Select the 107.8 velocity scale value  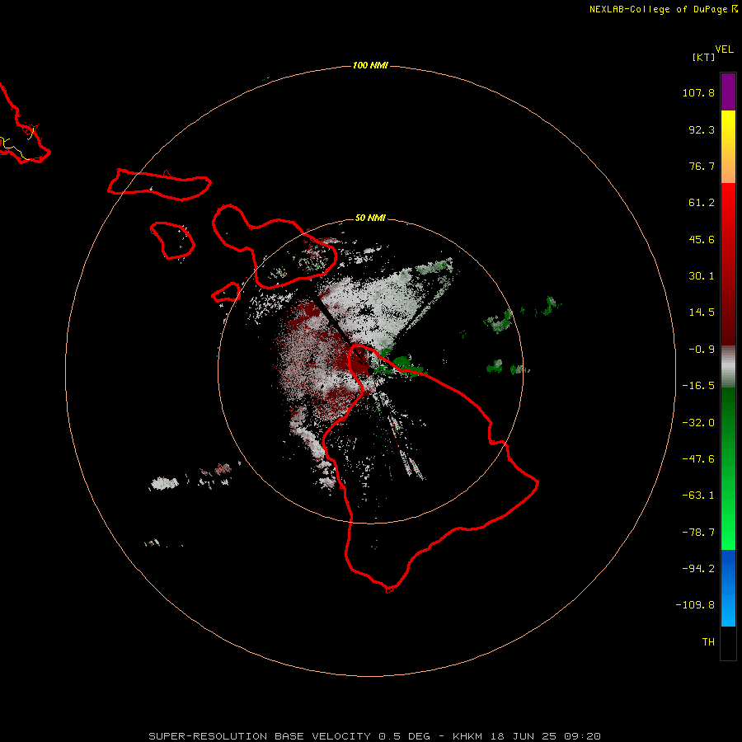[698, 92]
